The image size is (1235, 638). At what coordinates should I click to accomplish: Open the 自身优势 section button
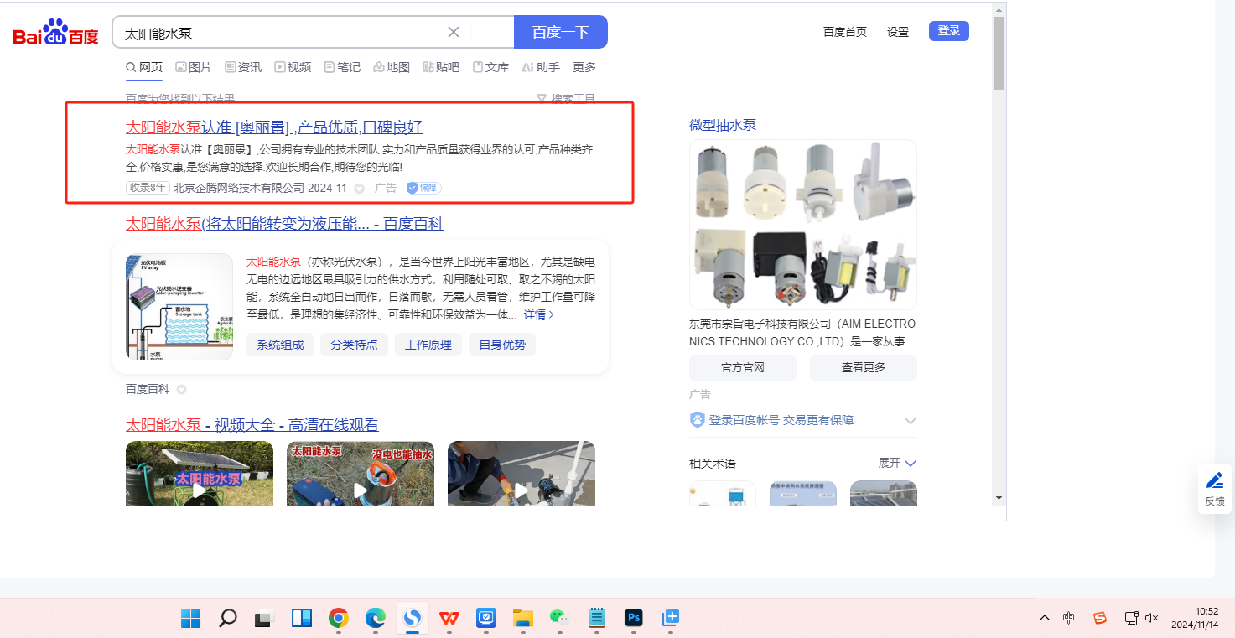(x=502, y=345)
